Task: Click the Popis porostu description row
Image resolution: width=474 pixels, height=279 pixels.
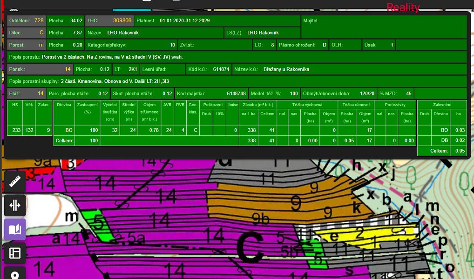Action: point(237,57)
